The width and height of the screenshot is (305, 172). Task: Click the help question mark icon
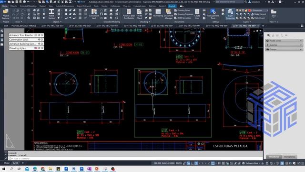[280, 2]
